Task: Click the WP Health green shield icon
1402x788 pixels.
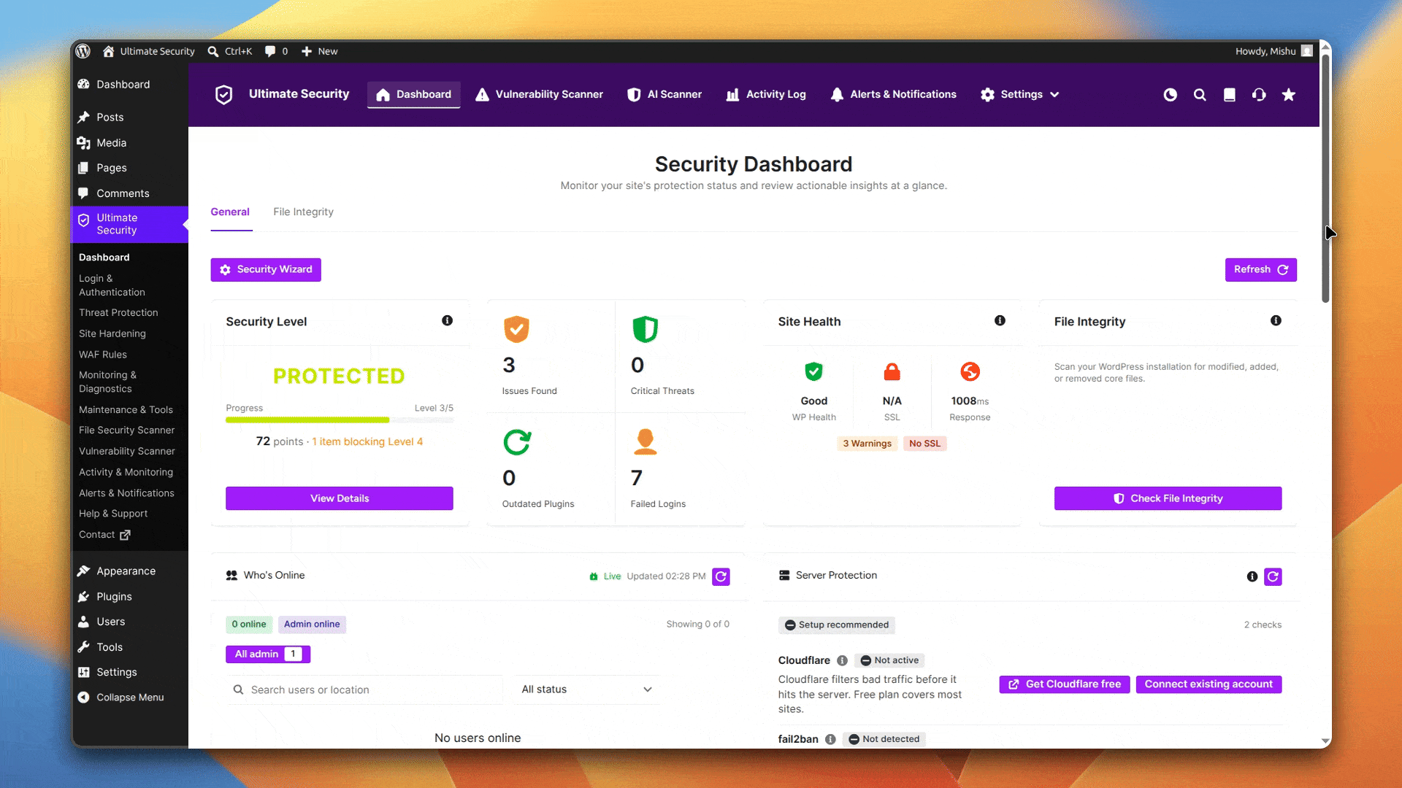Action: 813,371
